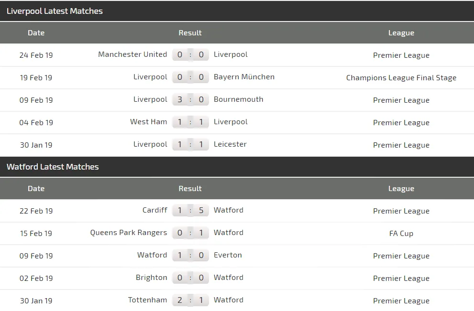Click the Liverpool vs Bournemouth 3:0 score
The height and width of the screenshot is (311, 474).
[x=190, y=100]
